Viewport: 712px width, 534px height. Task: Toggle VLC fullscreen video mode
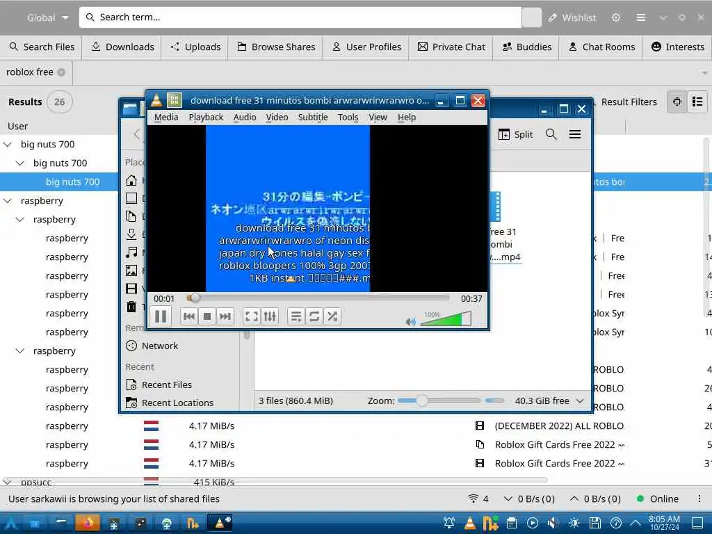click(252, 316)
